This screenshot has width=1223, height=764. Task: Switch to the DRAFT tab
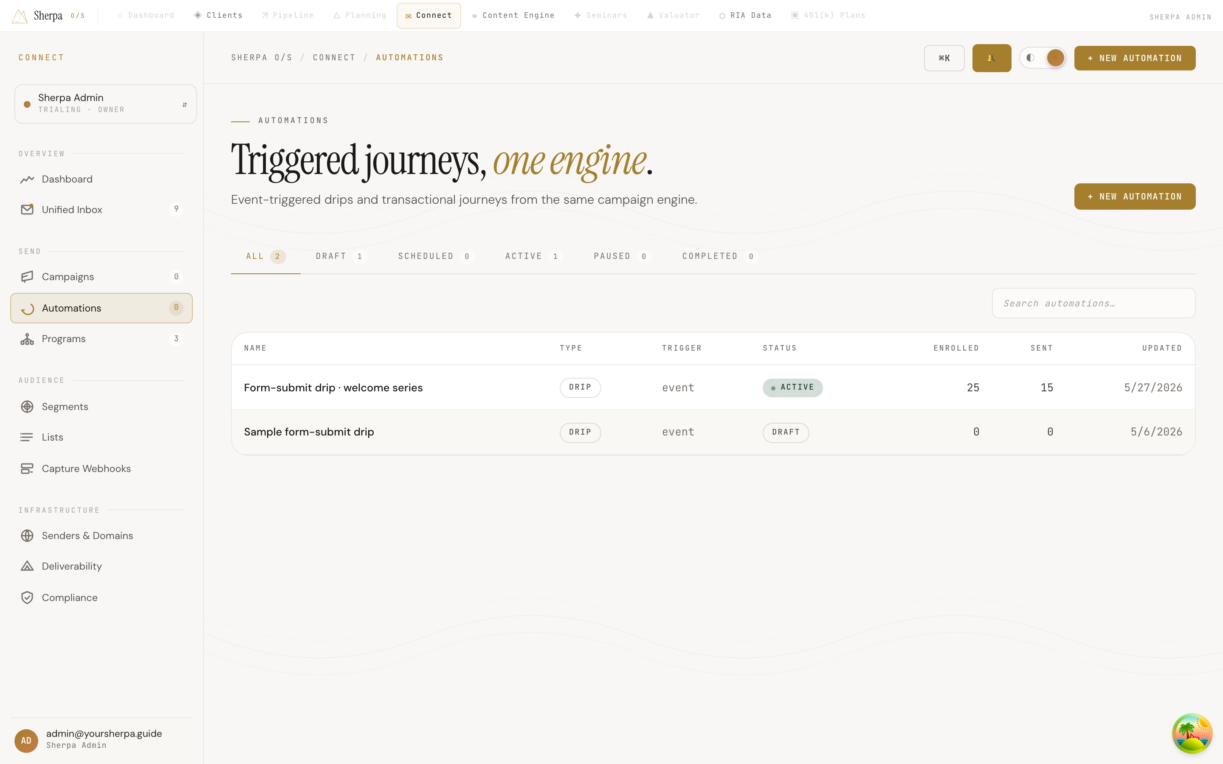click(x=341, y=257)
